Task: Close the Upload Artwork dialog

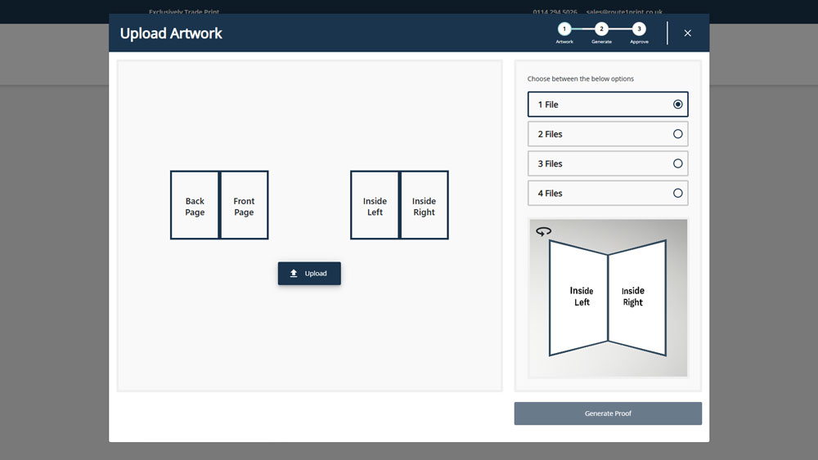Action: tap(687, 33)
